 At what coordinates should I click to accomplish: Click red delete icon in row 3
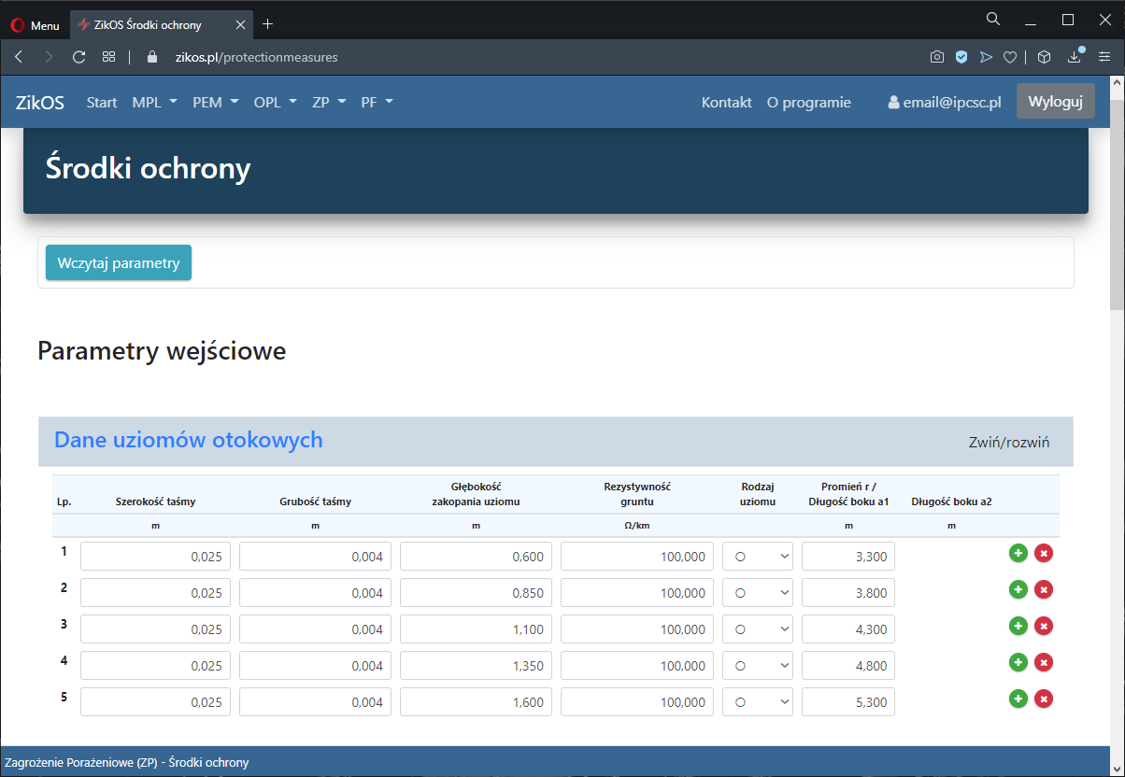tap(1044, 626)
